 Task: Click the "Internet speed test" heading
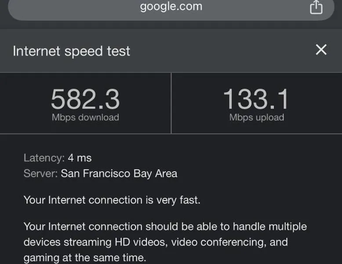(72, 51)
